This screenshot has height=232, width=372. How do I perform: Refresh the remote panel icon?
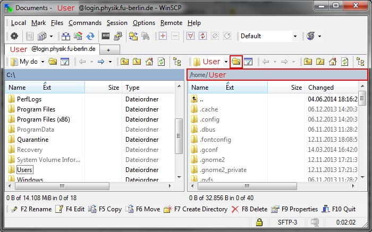point(345,62)
